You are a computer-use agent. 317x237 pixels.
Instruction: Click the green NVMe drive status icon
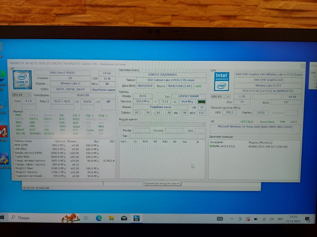point(211,146)
